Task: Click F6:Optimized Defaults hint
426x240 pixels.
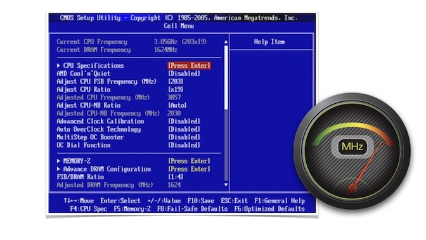Action: tap(269, 209)
